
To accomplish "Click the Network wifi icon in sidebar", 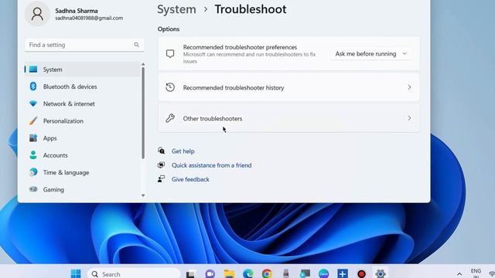I will pyautogui.click(x=33, y=103).
